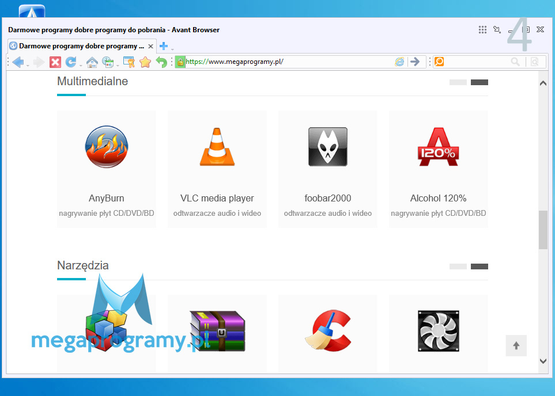555x396 pixels.
Task: Open the foobar2000 program link
Action: coord(328,198)
